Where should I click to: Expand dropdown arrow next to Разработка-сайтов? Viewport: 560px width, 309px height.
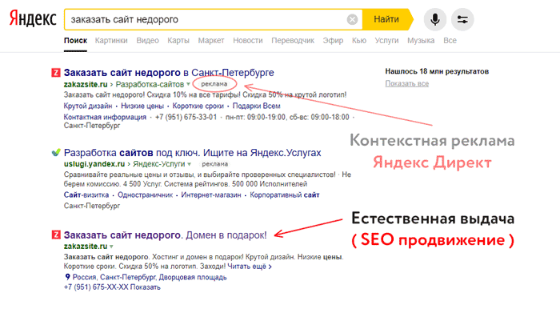click(188, 85)
